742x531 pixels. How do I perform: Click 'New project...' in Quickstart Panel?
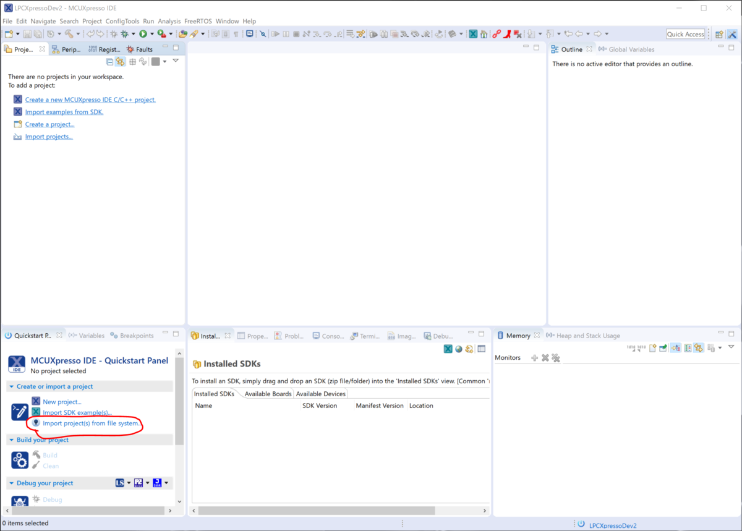[62, 402]
